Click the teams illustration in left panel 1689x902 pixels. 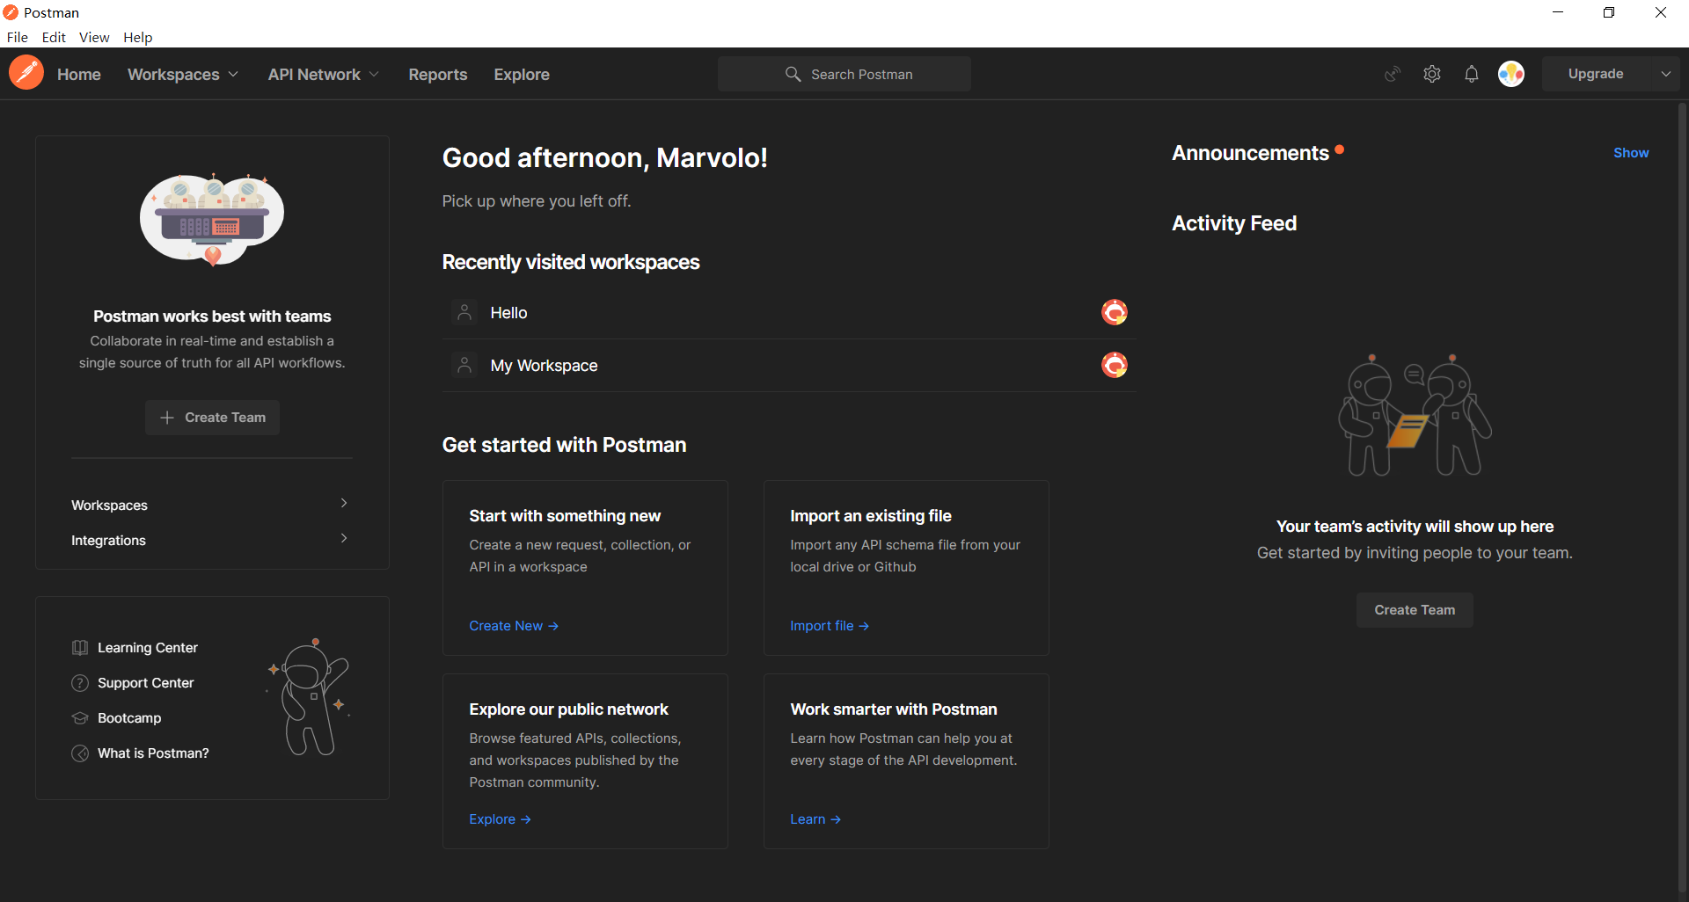[212, 220]
